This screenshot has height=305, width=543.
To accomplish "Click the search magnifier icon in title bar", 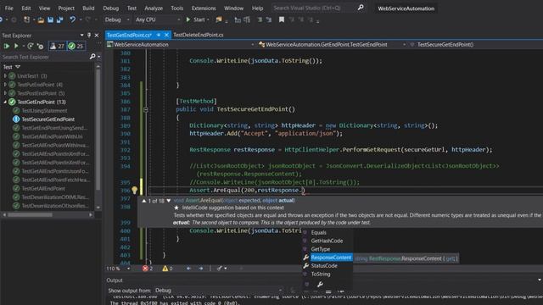I will click(361, 8).
